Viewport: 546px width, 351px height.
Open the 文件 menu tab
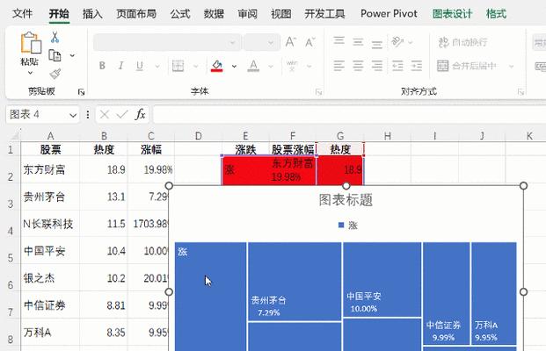tap(22, 14)
